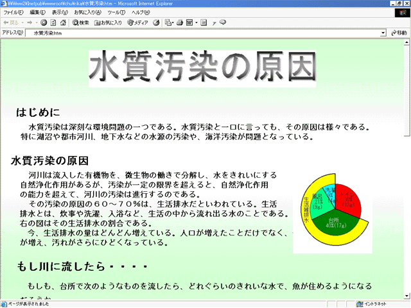The height and width of the screenshot is (308, 411).
Task: Open the ツール(T) menu
Action: tap(116, 12)
